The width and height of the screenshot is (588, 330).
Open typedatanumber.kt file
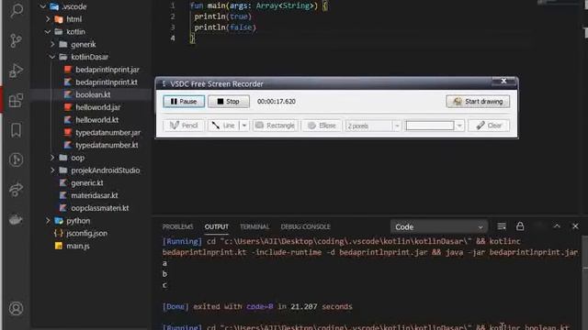(x=107, y=145)
